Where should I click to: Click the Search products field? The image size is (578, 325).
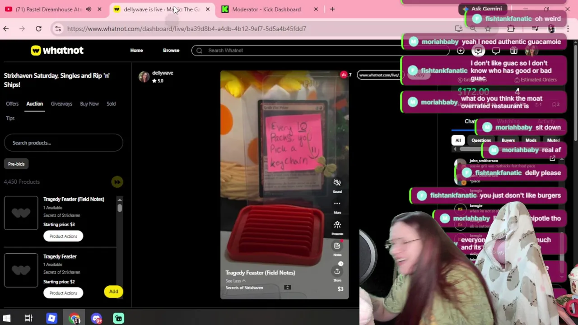(x=63, y=143)
